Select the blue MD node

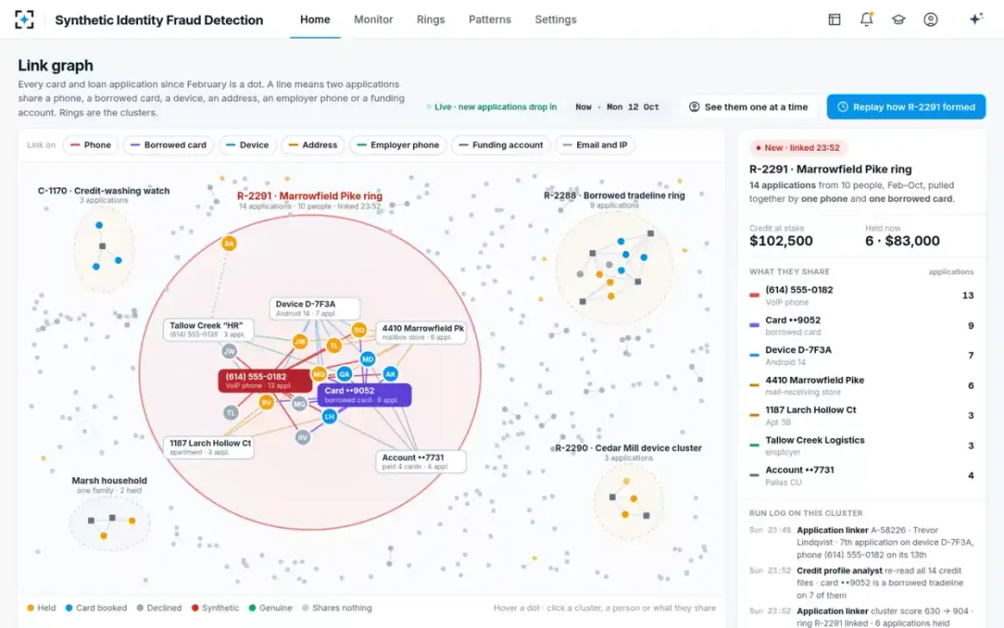tap(367, 359)
